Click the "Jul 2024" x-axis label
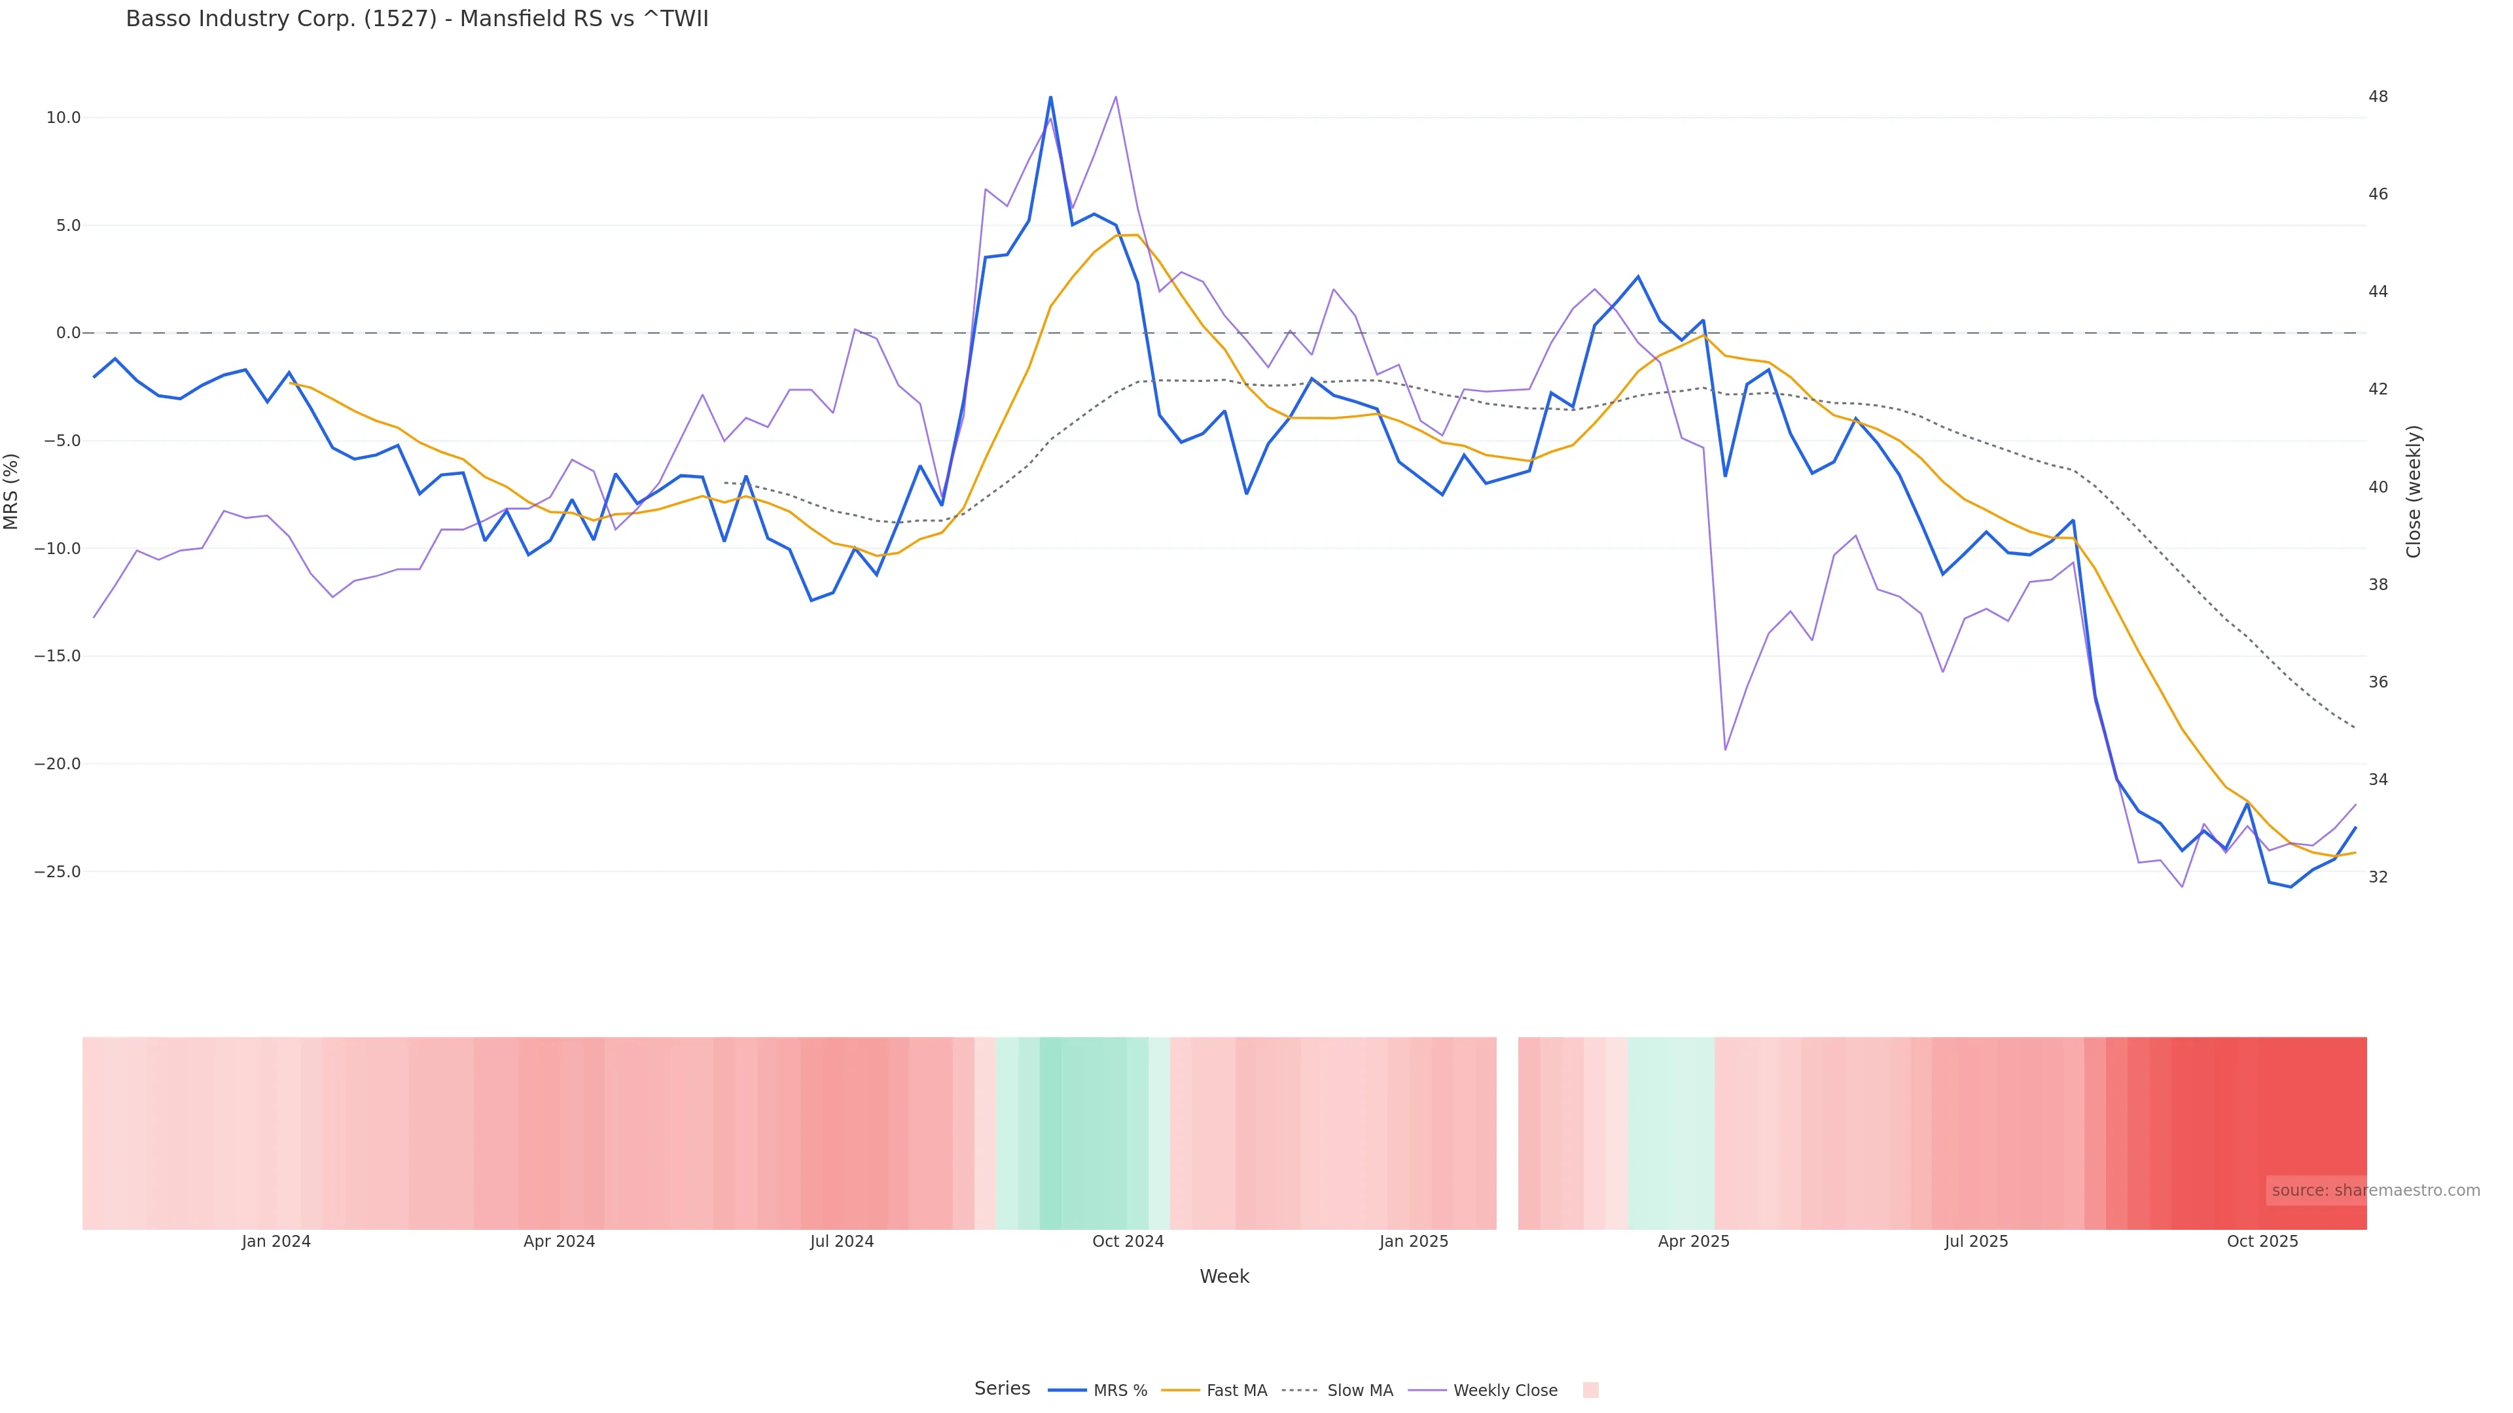The width and height of the screenshot is (2513, 1413). click(x=842, y=1242)
